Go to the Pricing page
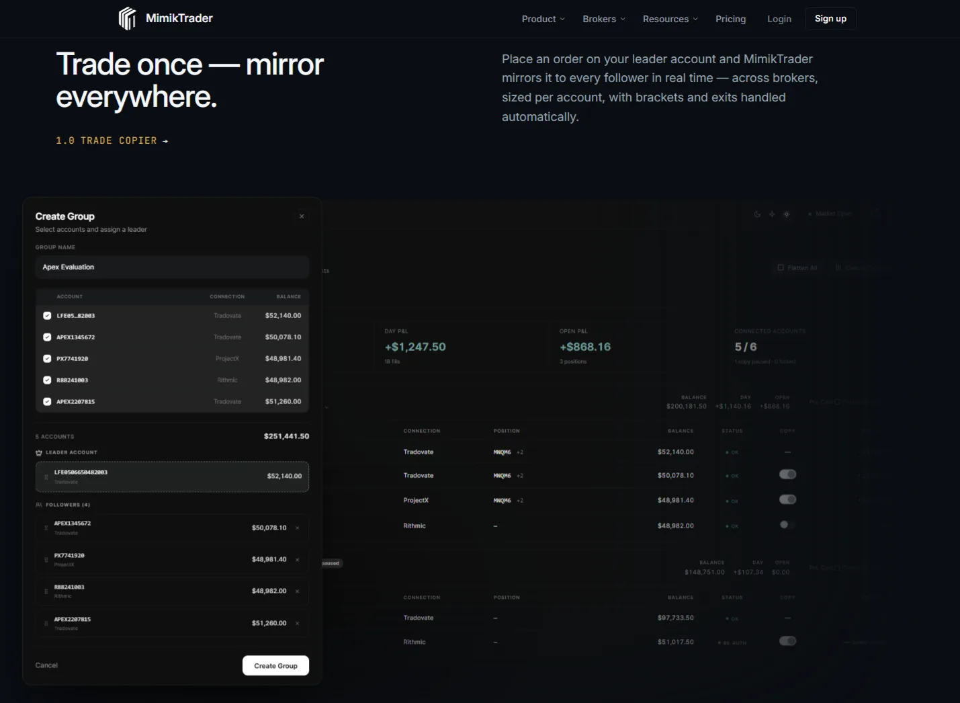The width and height of the screenshot is (960, 703). coord(730,19)
